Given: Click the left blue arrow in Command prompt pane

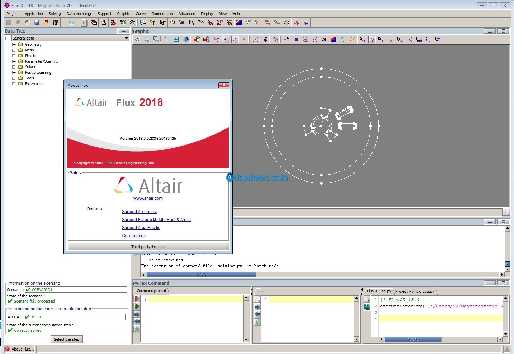Looking at the screenshot, I should pyautogui.click(x=137, y=322).
